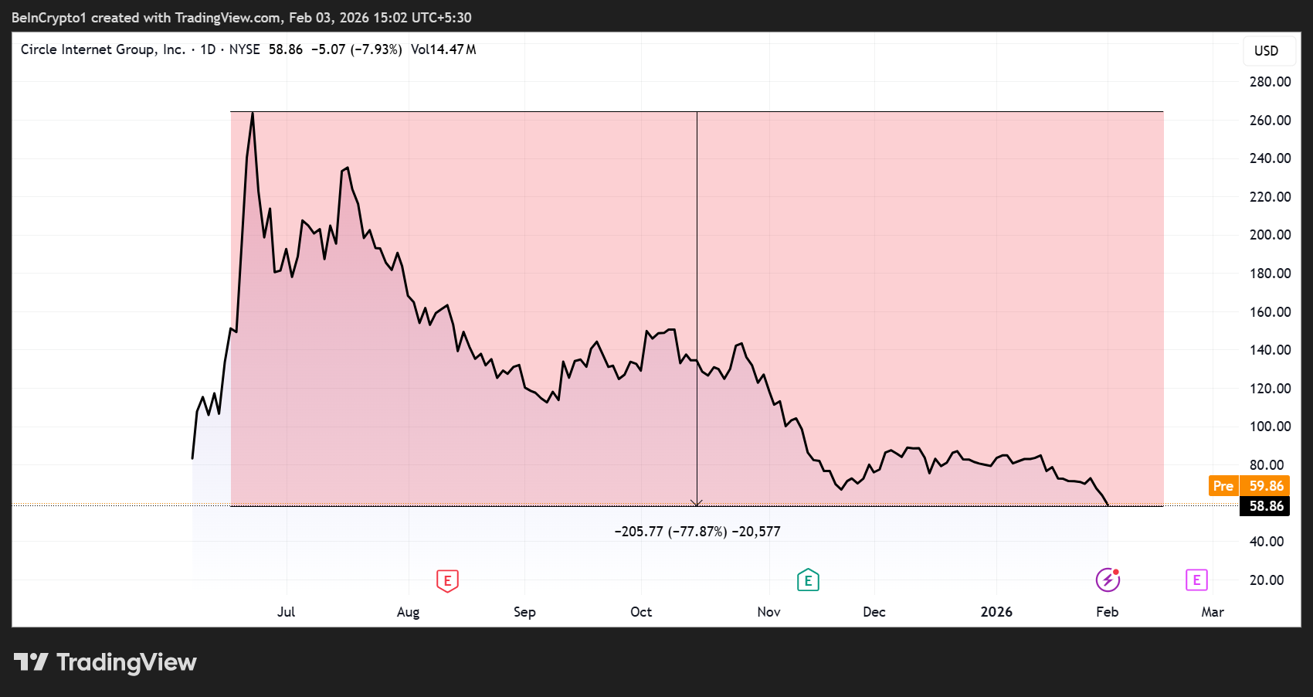Click the 20.00 price axis label
The width and height of the screenshot is (1313, 697).
tap(1267, 580)
